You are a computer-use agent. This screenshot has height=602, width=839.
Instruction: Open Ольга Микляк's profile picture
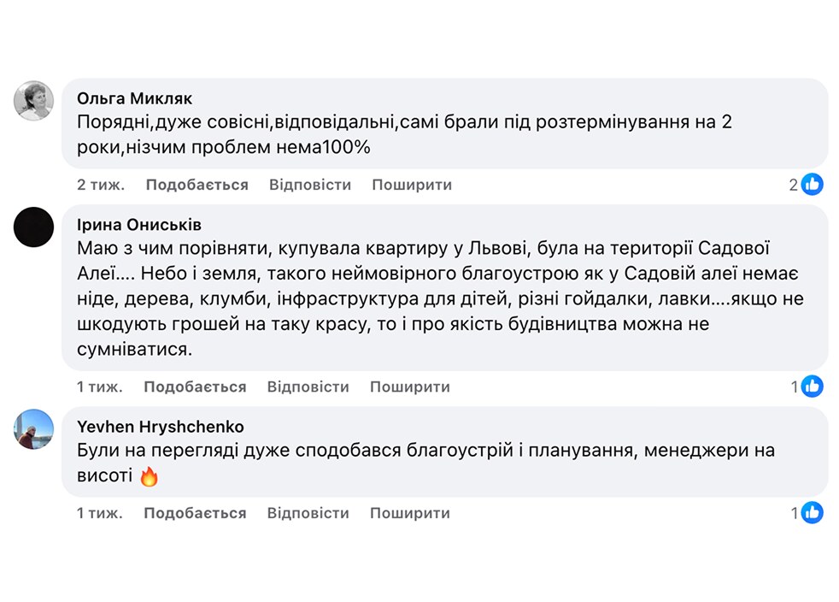pos(33,101)
